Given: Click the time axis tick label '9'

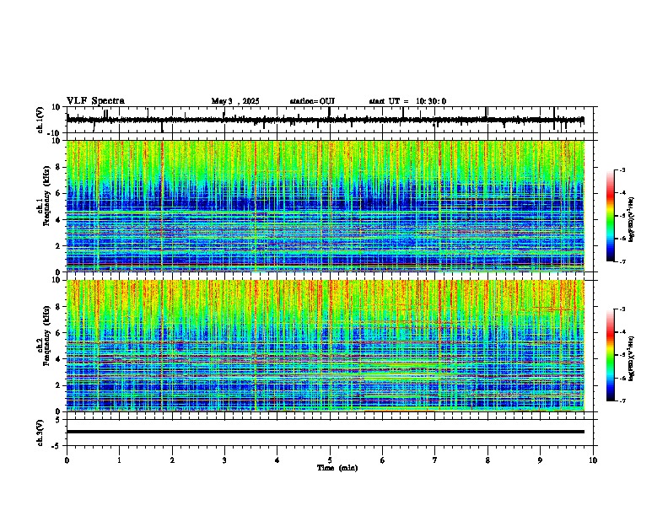Looking at the screenshot, I should click(540, 460).
